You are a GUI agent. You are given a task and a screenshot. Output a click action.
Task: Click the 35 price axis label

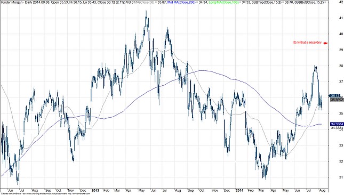tap(341, 113)
